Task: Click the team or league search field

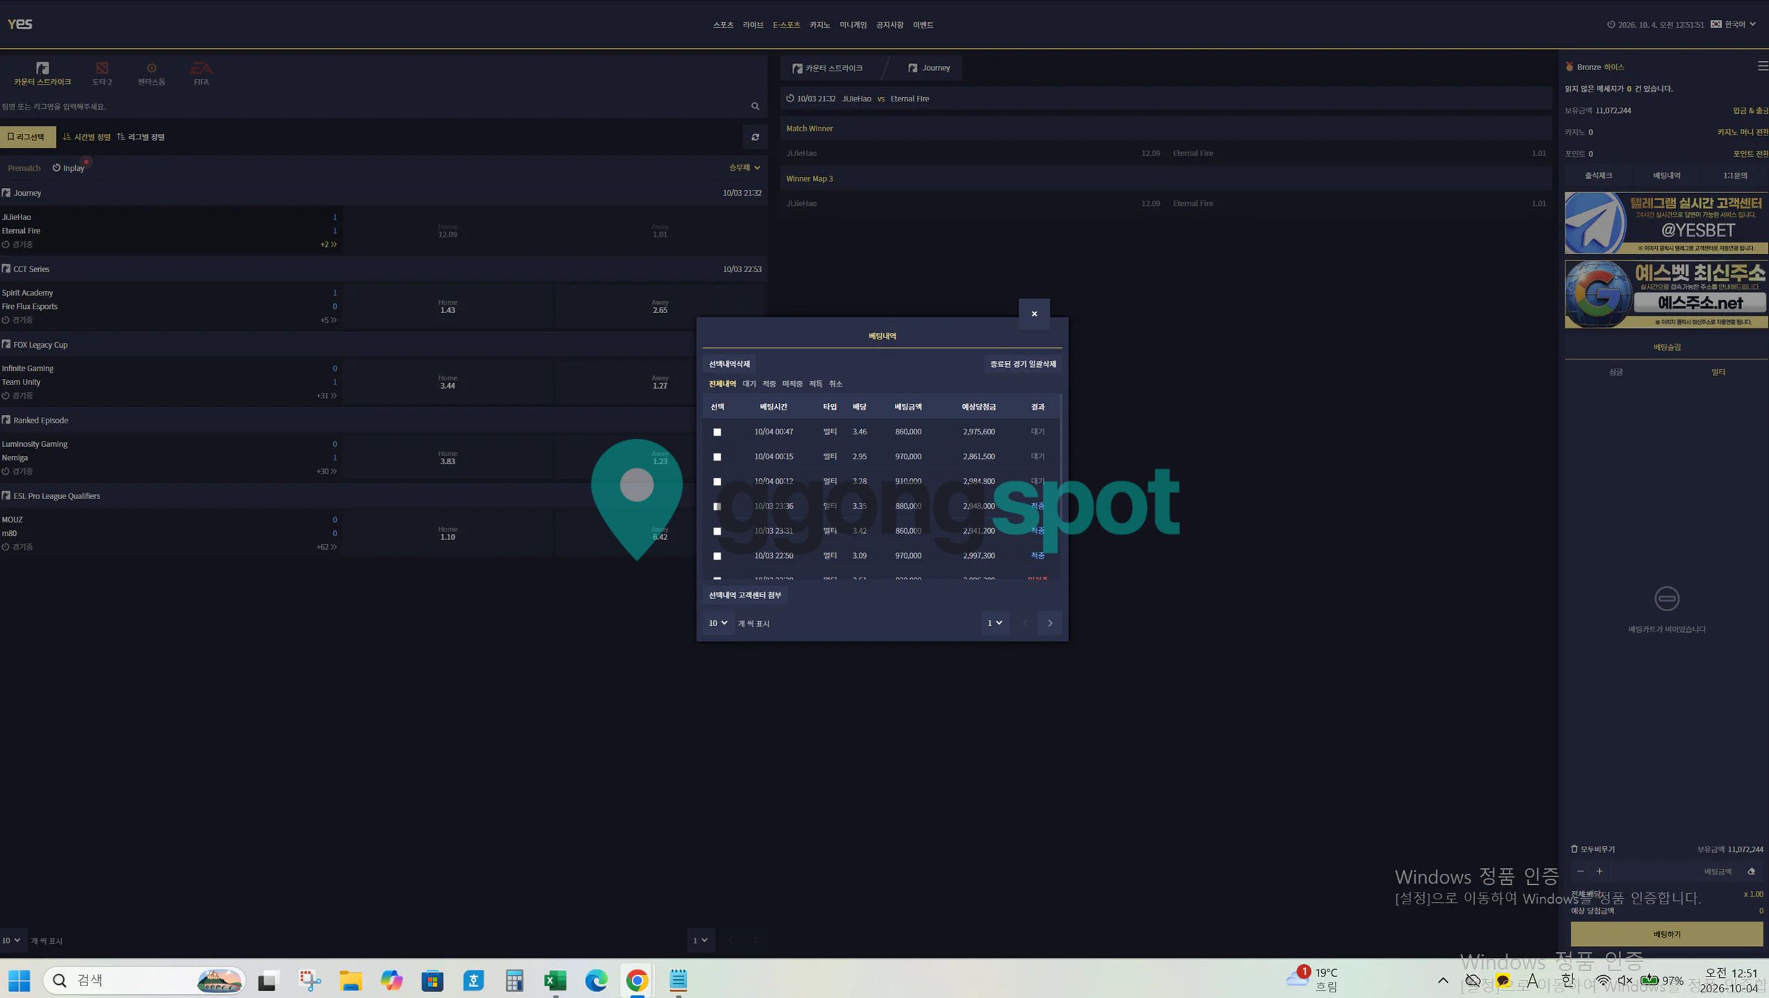Action: (x=372, y=106)
